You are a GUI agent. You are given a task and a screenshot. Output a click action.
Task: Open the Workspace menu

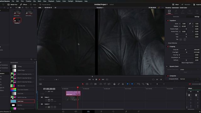point(79,1)
